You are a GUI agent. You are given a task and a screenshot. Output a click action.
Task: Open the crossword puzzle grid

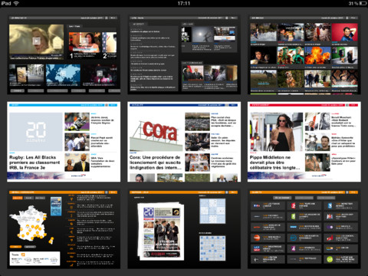click(x=212, y=248)
